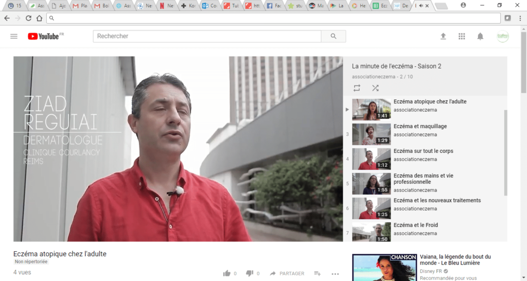Toggle playlist shuffle

click(x=375, y=88)
